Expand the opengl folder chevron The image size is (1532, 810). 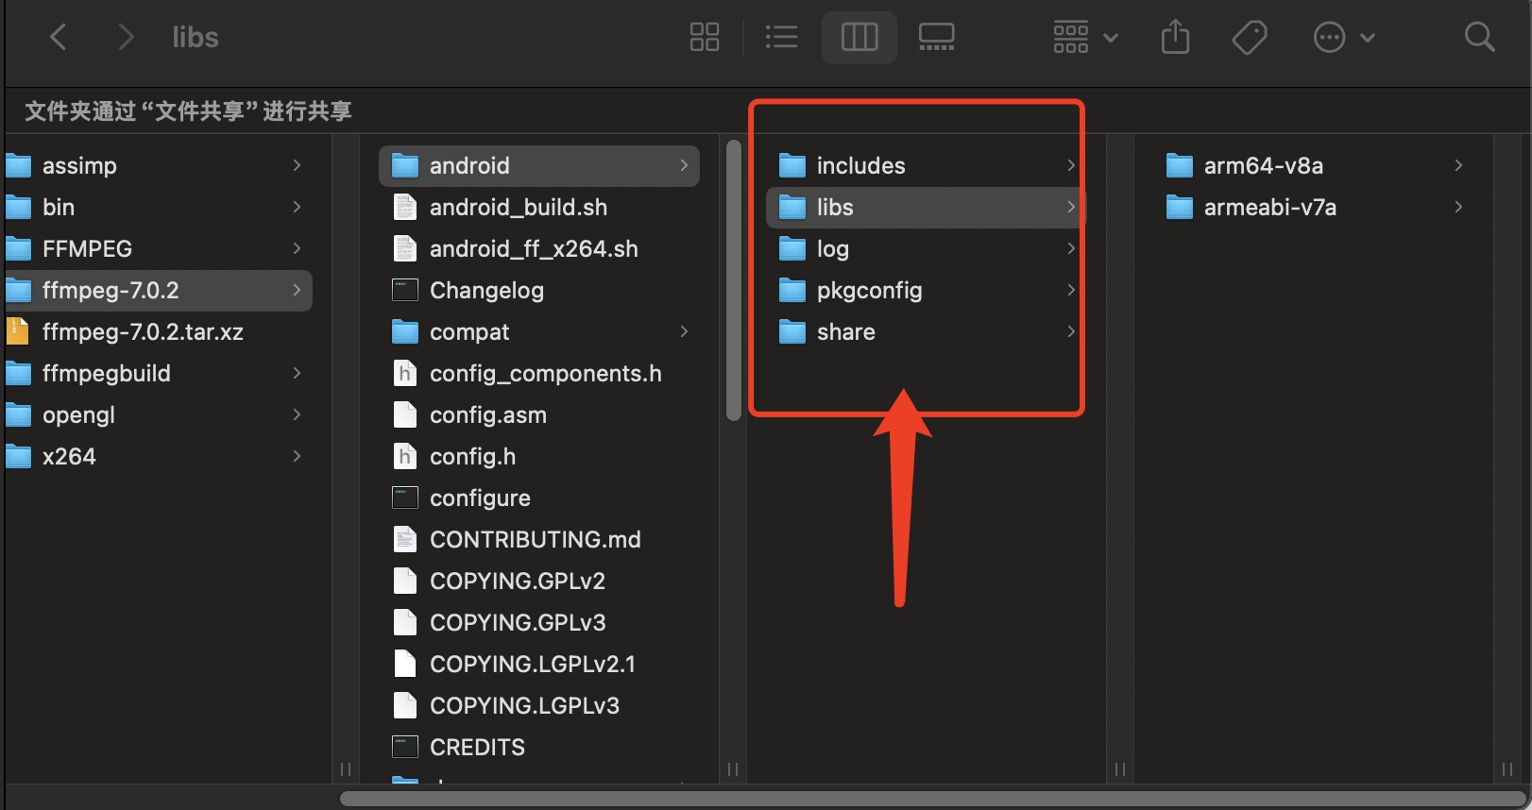click(x=297, y=415)
